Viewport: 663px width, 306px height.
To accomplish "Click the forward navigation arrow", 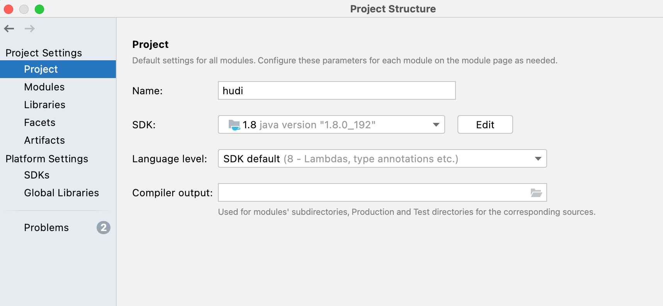I will click(x=29, y=29).
